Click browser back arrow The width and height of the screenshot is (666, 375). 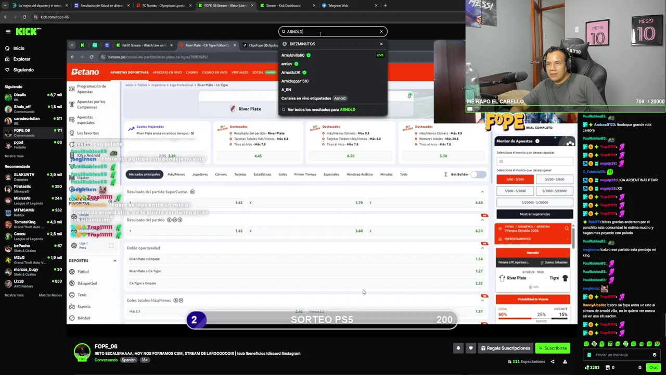pyautogui.click(x=5, y=17)
